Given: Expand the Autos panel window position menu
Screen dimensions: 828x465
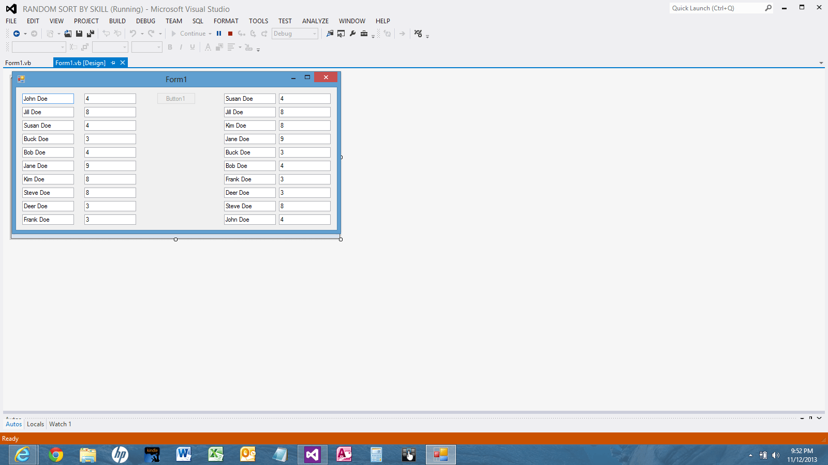Looking at the screenshot, I should tap(802, 418).
